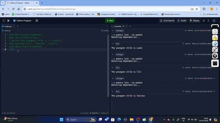Click the Python language indicator in status bar
The image size is (220, 123).
point(11,113)
